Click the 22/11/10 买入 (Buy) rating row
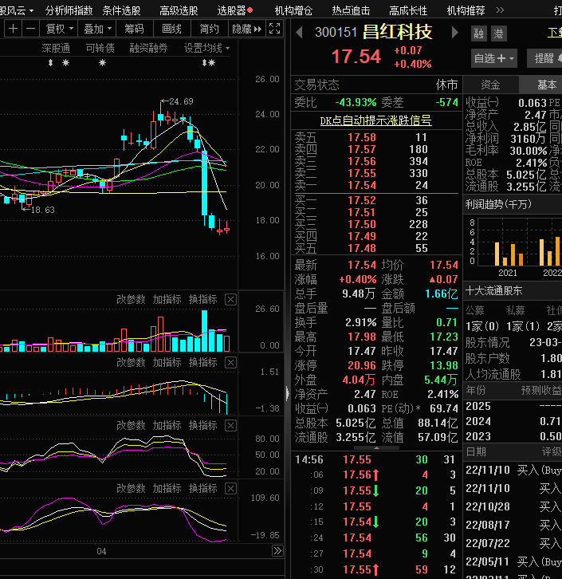Screen dimensions: 562x579 [513, 470]
